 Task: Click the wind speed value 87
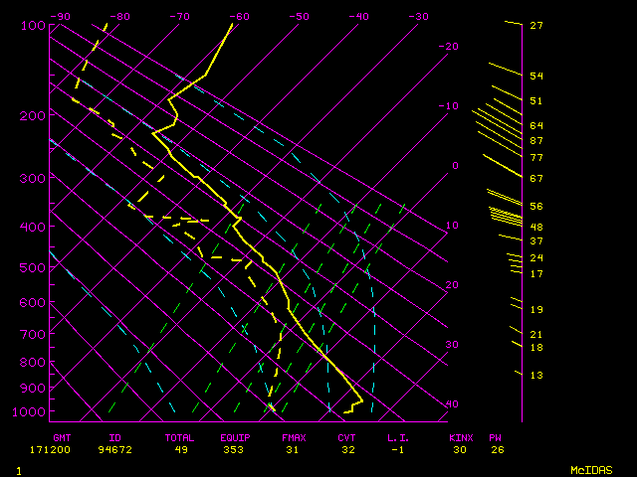[x=536, y=141]
